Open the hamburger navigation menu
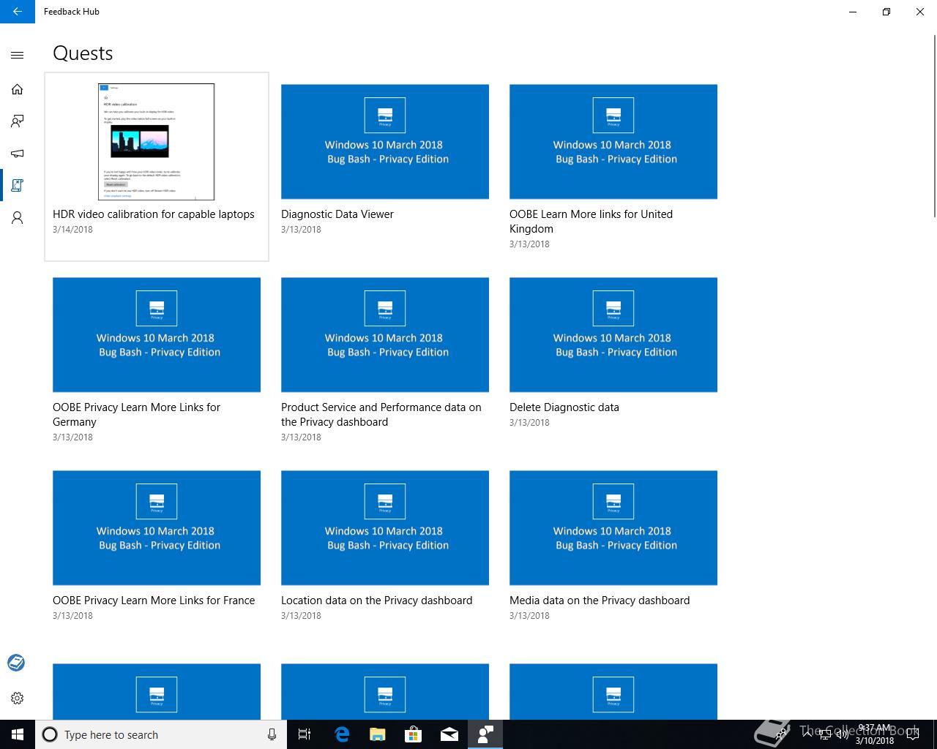The image size is (937, 749). [18, 55]
